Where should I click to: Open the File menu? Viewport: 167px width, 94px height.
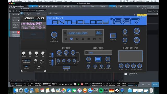tap(25, 1)
